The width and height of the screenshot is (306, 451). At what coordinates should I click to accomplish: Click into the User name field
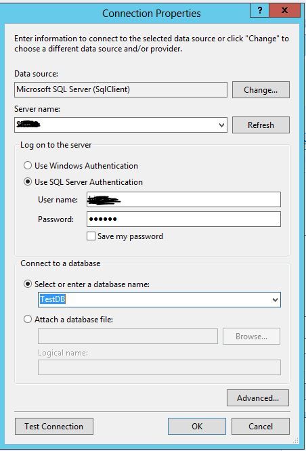(183, 199)
